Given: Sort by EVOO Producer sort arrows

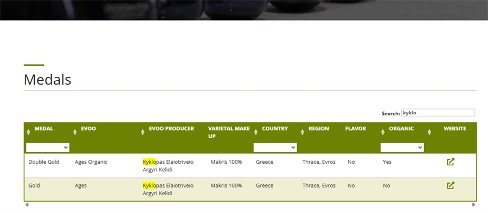Looking at the screenshot, I should coord(143,132).
